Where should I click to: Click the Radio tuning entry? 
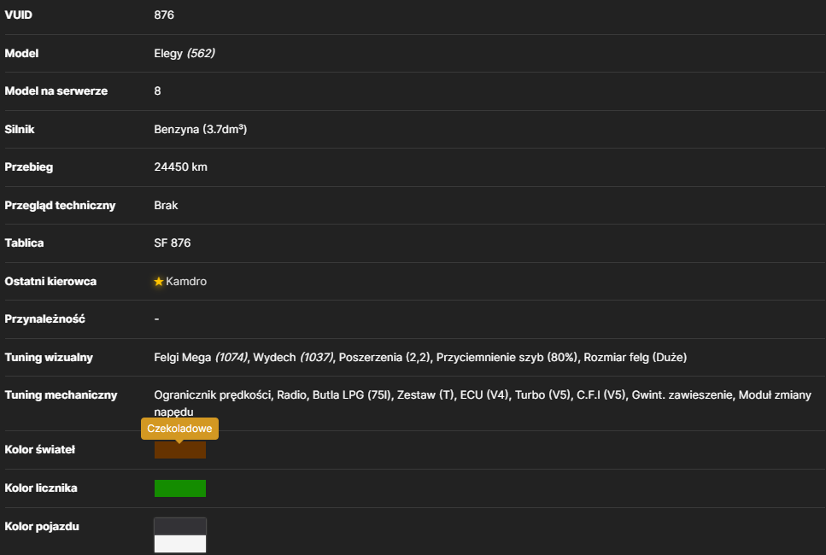coord(291,395)
